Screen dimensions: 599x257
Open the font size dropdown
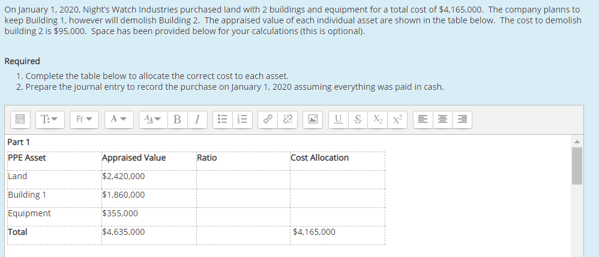153,119
